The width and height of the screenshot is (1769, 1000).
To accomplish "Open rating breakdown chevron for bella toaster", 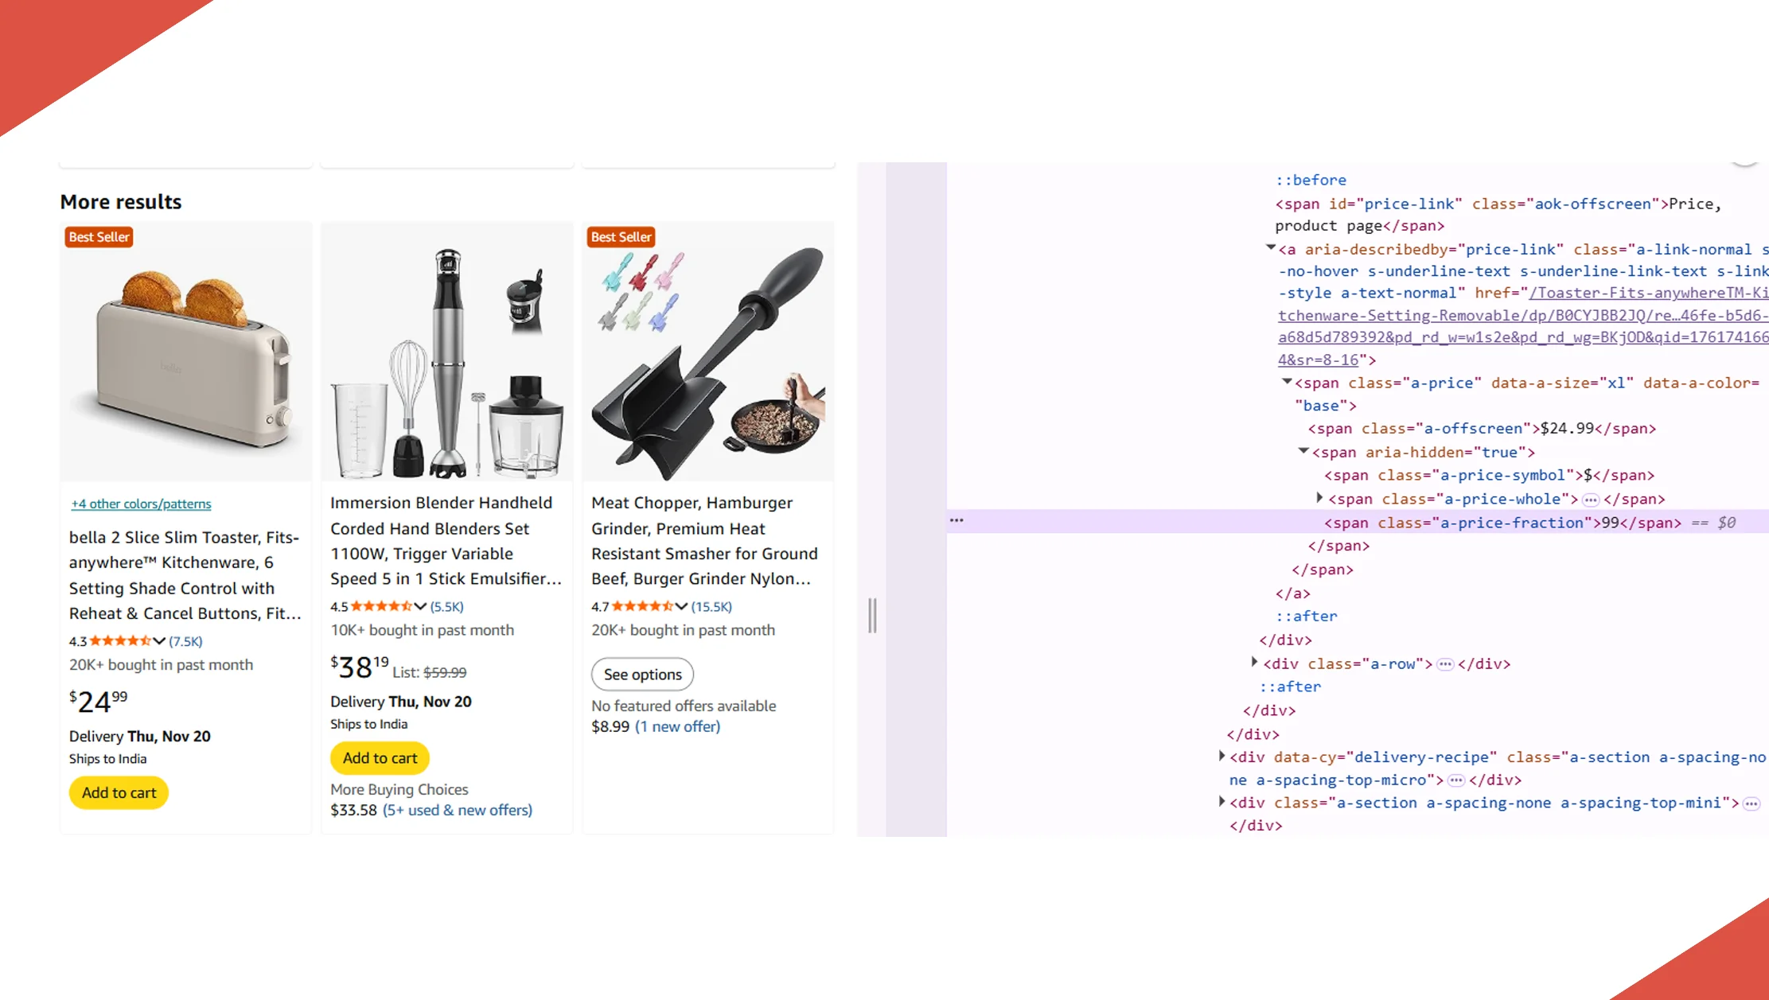I will point(159,641).
